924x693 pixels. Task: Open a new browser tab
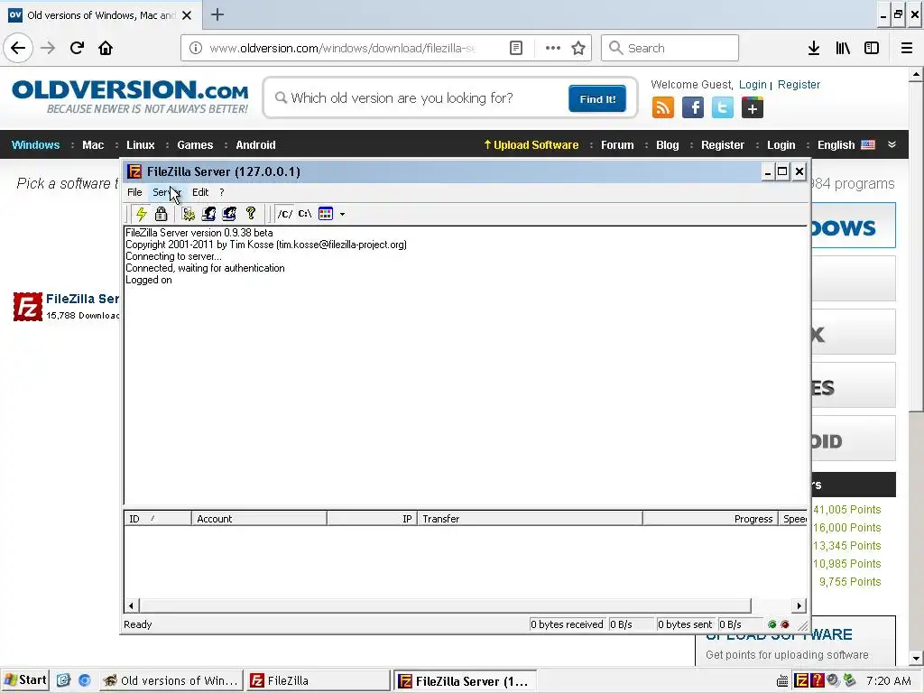[217, 14]
